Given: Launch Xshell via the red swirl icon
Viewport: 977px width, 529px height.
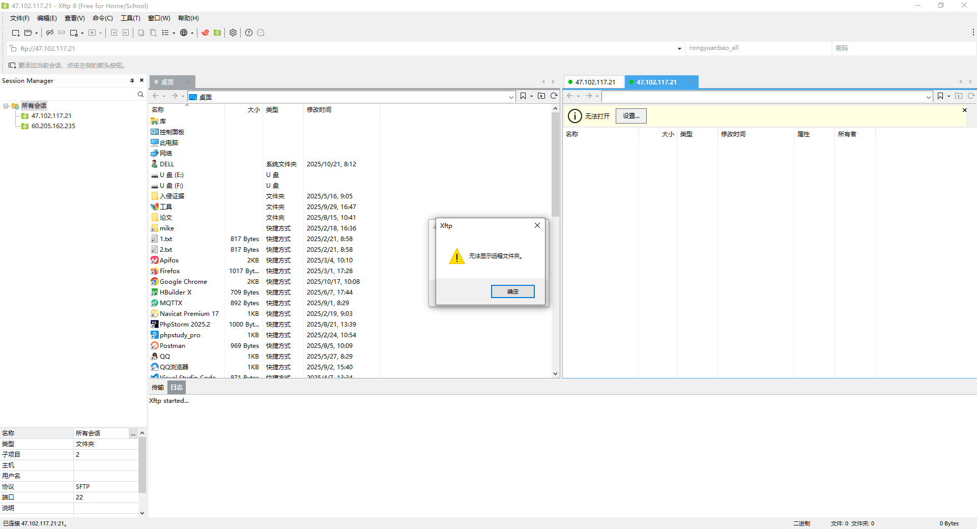Looking at the screenshot, I should (205, 33).
